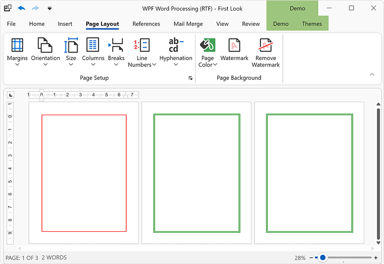384x264 pixels.
Task: Open the Margins options
Action: click(17, 52)
